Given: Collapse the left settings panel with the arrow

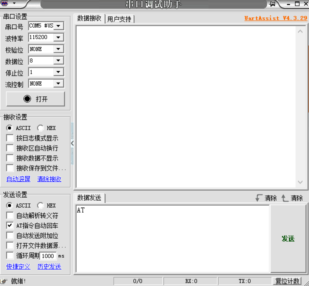Looking at the screenshot, I should click(x=72, y=143).
